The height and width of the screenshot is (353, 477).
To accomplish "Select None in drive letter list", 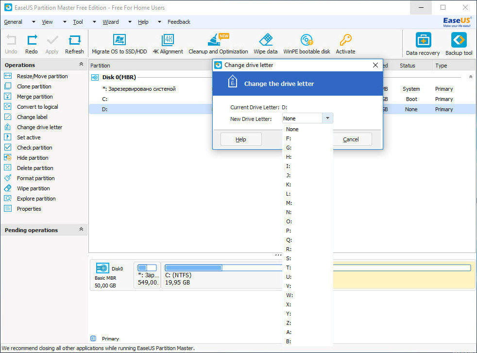I will tap(307, 129).
